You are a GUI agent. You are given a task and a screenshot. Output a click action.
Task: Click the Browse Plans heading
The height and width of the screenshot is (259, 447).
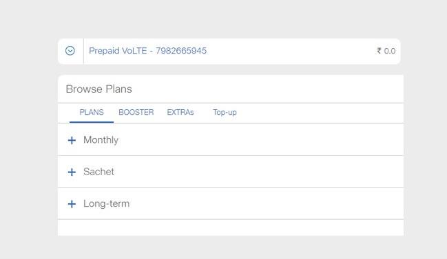[x=99, y=89]
